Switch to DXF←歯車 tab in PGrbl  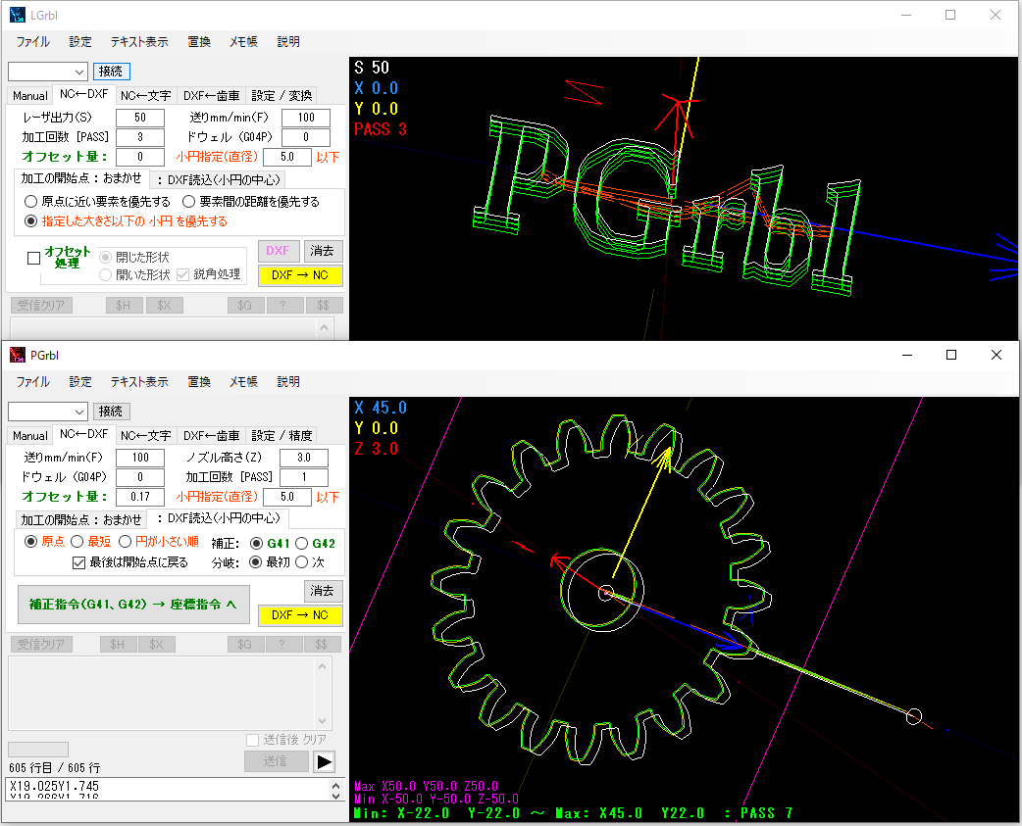coord(211,435)
